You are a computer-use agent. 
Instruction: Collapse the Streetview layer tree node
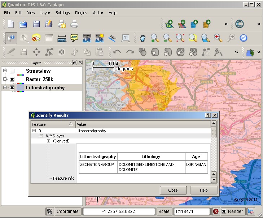click(5, 71)
